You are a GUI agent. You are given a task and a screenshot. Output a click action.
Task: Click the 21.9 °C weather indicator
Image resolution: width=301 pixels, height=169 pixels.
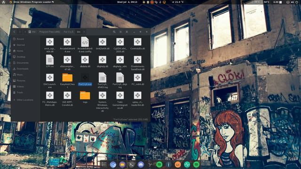click(x=178, y=2)
